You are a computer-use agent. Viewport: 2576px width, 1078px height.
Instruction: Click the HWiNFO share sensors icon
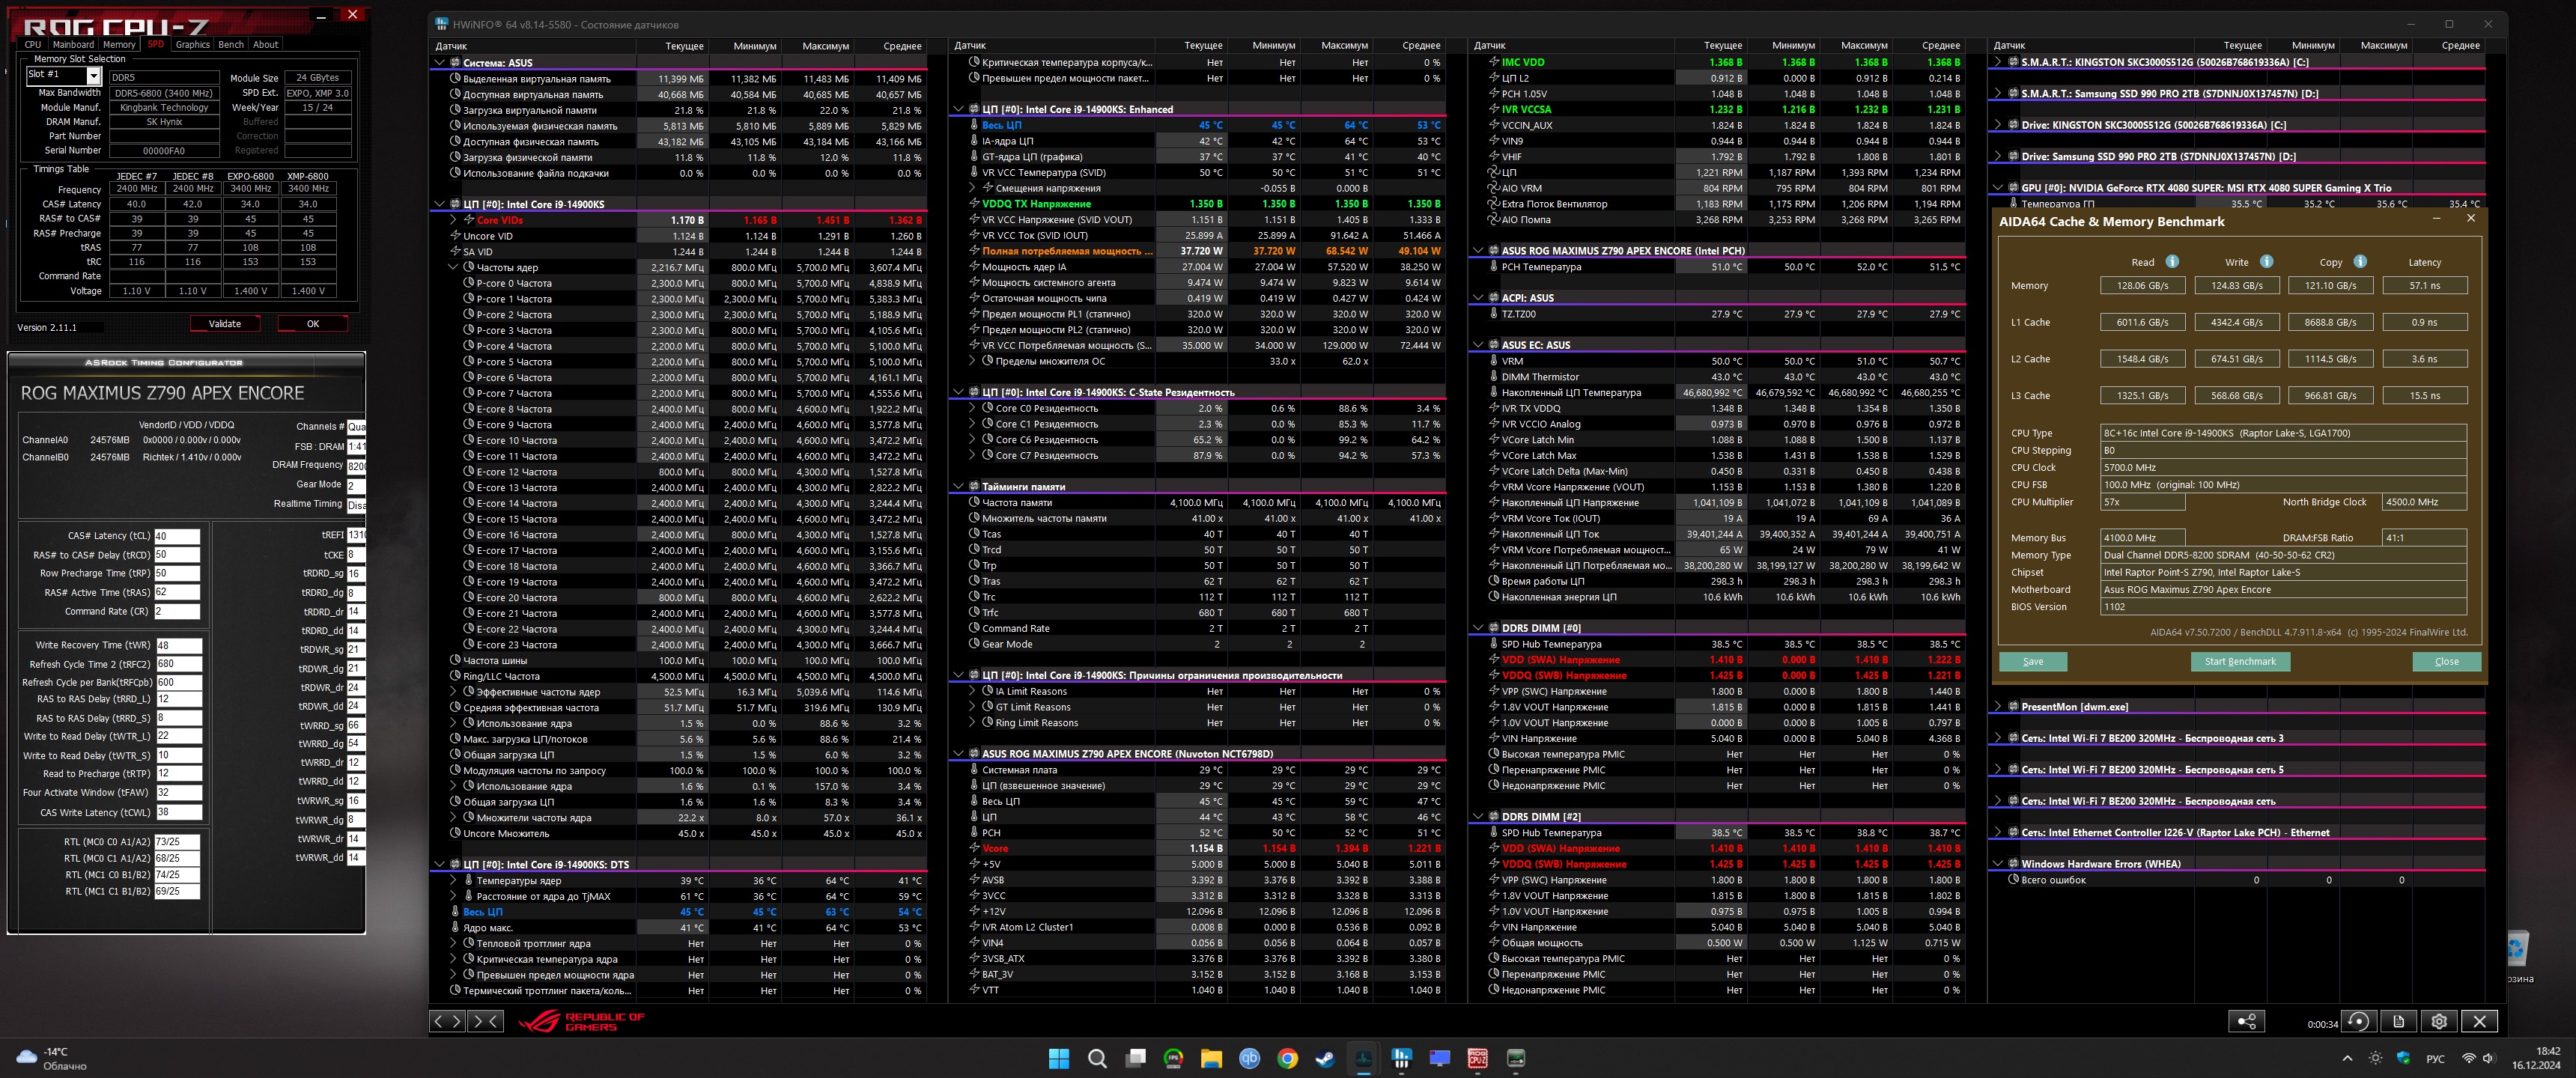tap(2246, 1021)
